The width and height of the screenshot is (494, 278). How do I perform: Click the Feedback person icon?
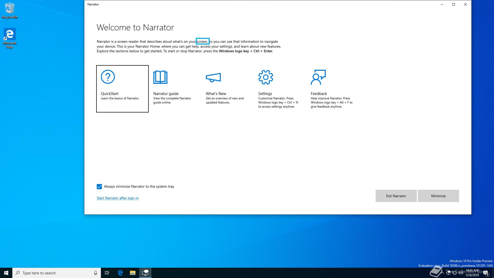(x=318, y=77)
